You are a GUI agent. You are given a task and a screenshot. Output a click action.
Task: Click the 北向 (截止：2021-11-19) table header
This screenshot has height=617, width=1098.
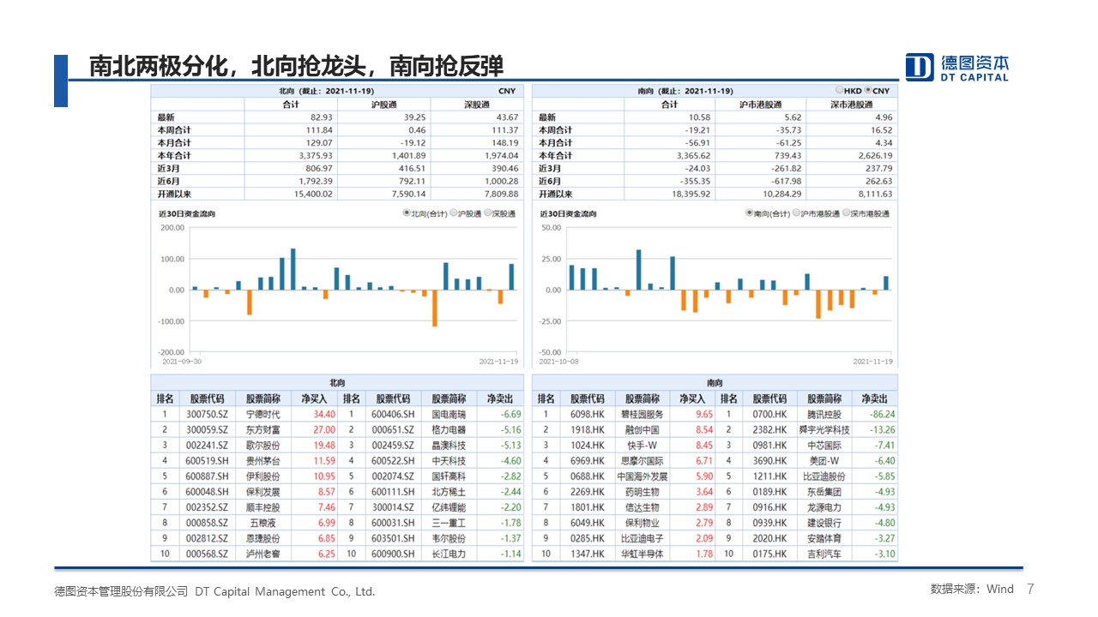click(326, 91)
